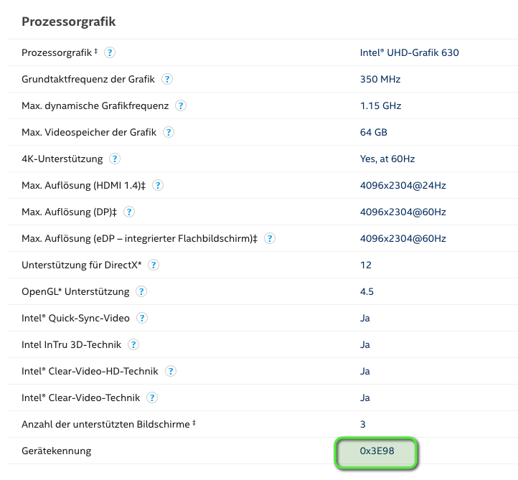Show info about OpenGL Unterstützung

click(141, 291)
